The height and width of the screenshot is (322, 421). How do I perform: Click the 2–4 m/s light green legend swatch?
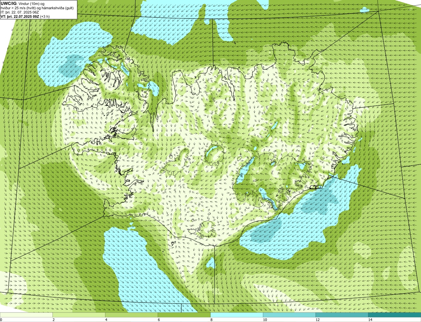(x=79, y=315)
